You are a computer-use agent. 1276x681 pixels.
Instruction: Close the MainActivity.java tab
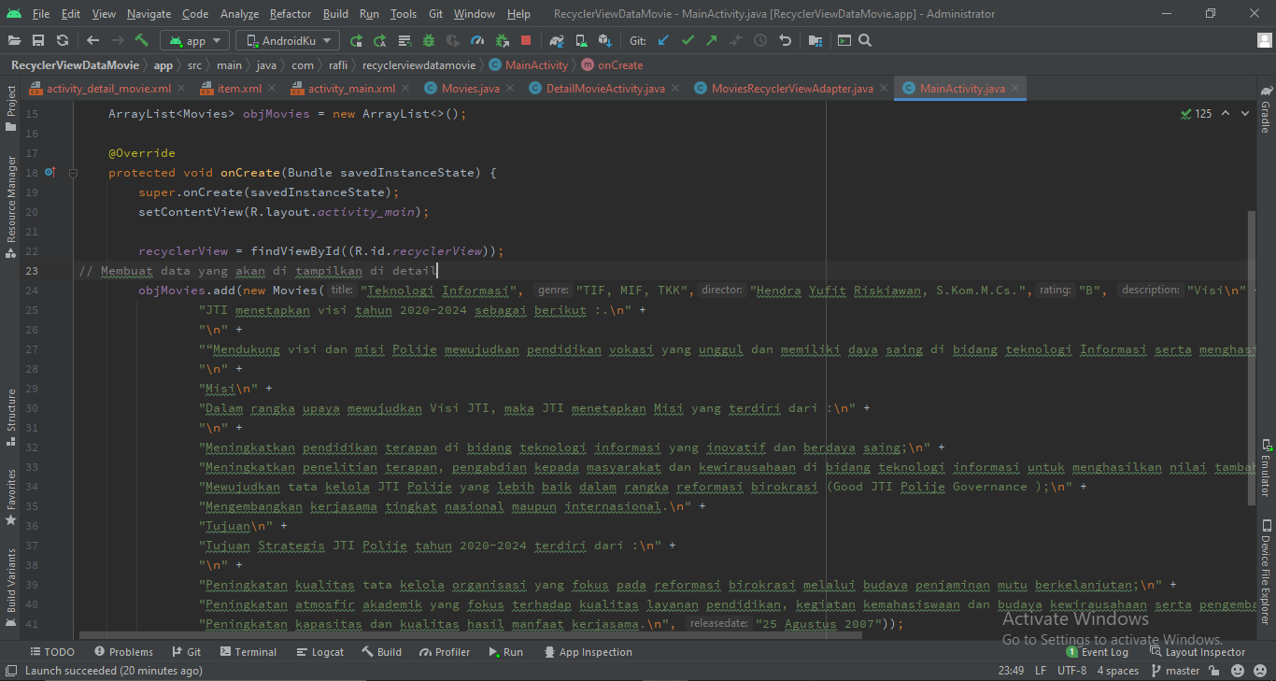pyautogui.click(x=1015, y=89)
